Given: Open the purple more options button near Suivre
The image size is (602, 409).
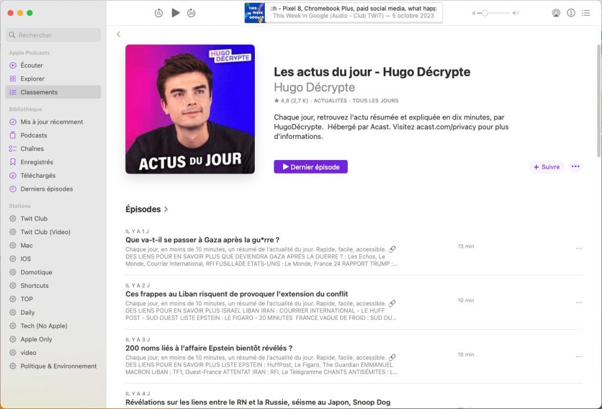Looking at the screenshot, I should coord(576,167).
